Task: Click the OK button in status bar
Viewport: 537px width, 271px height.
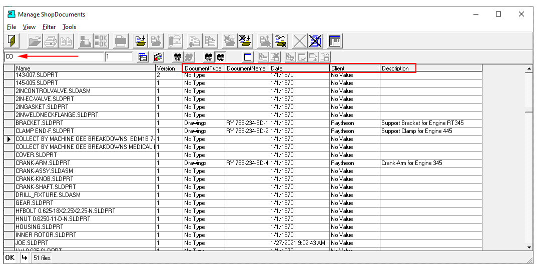Action: pos(10,257)
